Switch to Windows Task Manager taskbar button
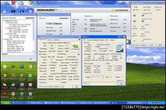 36,103
